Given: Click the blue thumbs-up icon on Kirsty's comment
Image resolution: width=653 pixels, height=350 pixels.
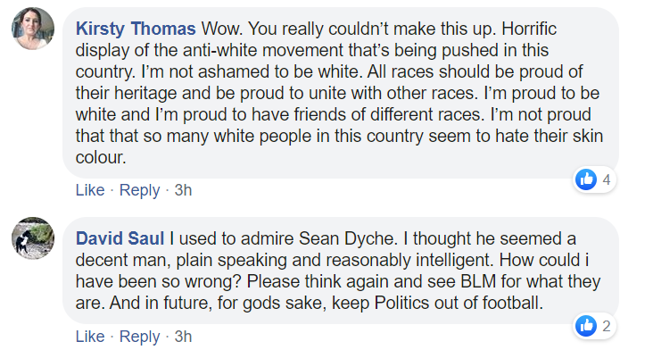Looking at the screenshot, I should [586, 179].
